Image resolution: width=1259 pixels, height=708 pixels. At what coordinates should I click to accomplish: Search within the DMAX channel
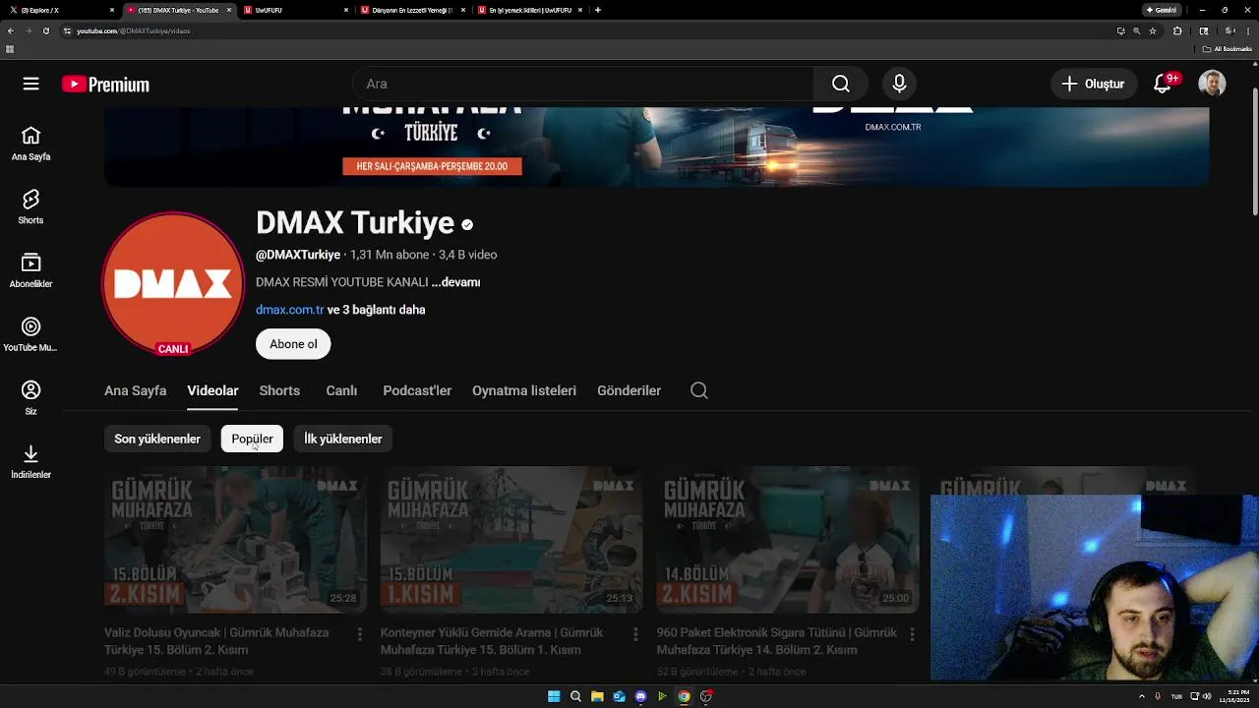[699, 390]
